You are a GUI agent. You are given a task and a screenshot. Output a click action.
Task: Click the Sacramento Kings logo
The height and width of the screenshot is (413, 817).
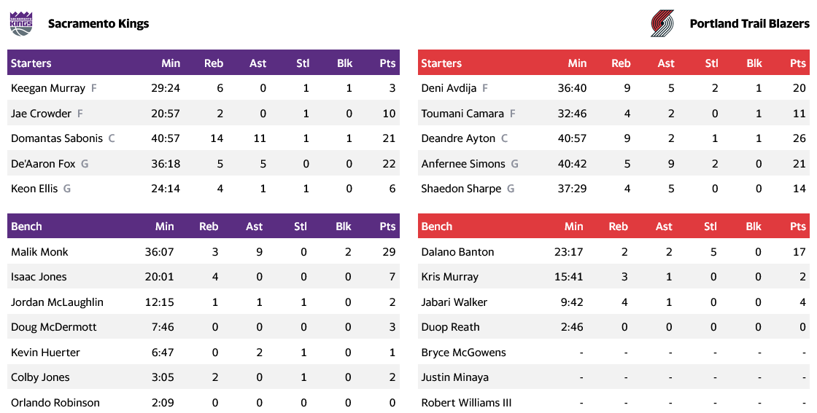[21, 23]
